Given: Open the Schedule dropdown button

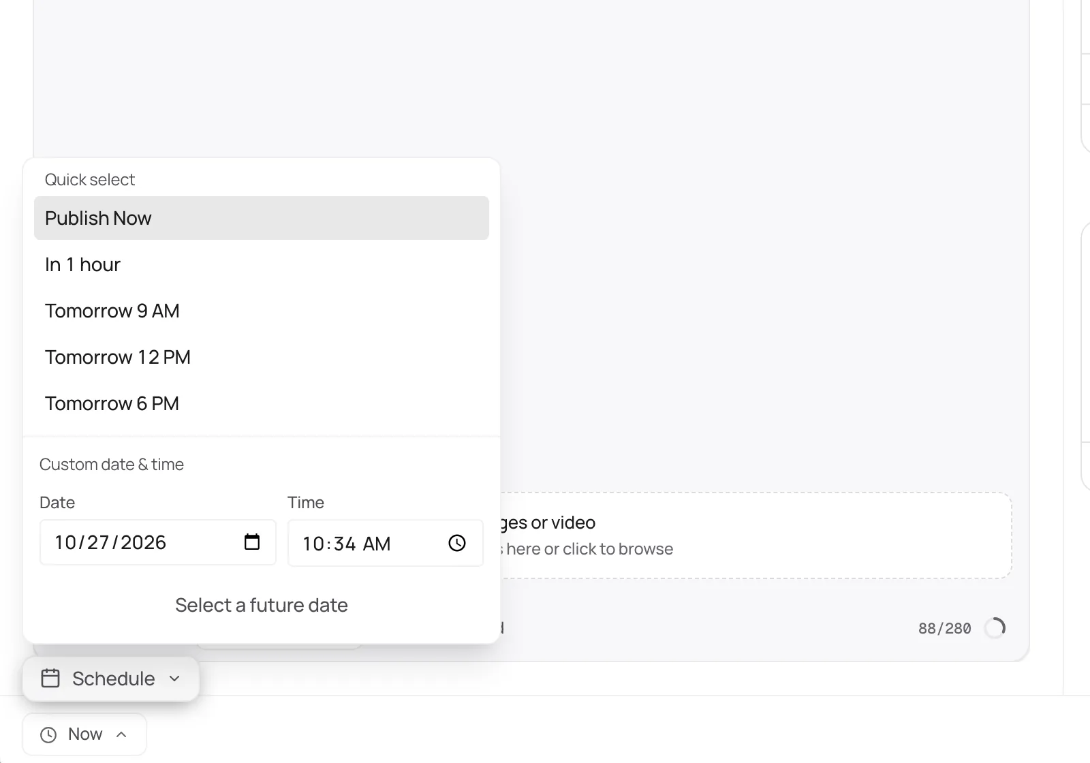Looking at the screenshot, I should [x=111, y=679].
